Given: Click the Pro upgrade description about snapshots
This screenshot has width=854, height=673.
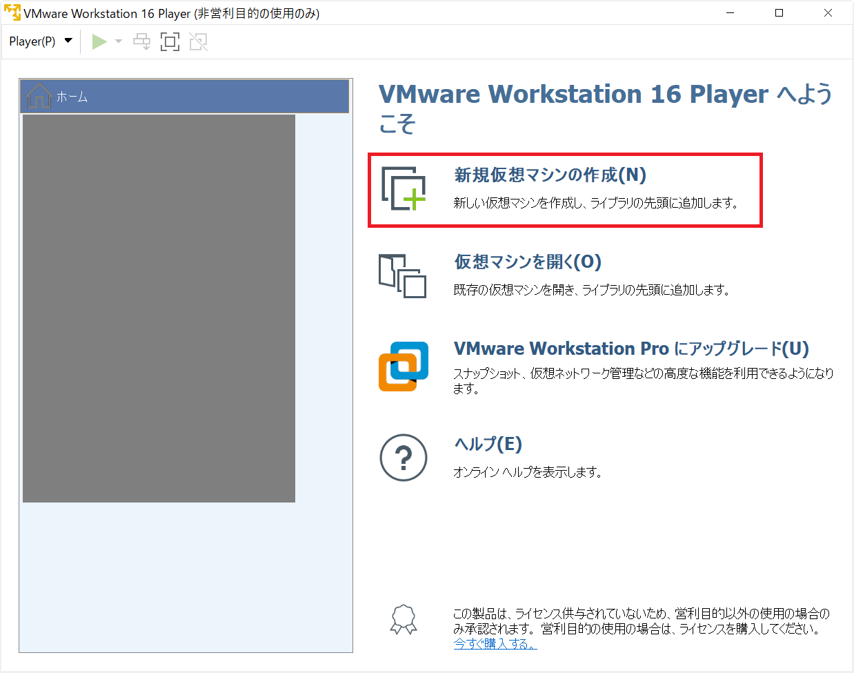Looking at the screenshot, I should pyautogui.click(x=644, y=381).
